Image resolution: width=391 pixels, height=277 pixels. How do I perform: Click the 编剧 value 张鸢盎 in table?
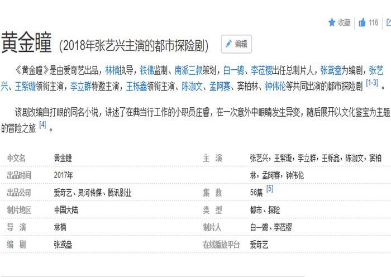63,245
